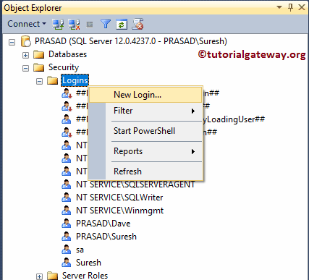Screen dimensions: 309x280
Task: Select NT SERVICE\SQLSERVERAGENT login
Action: (135, 184)
